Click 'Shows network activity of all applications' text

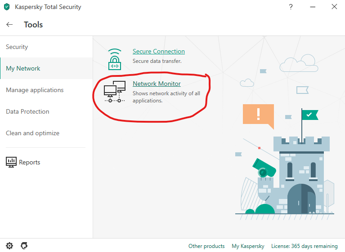166,97
